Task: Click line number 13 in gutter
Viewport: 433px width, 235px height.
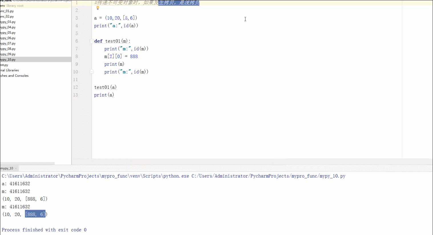Action: click(x=76, y=95)
